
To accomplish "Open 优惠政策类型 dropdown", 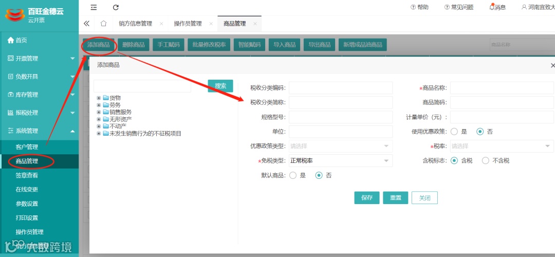I will 341,146.
